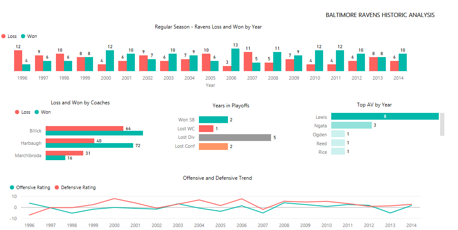Select the Lost Conf axis label
This screenshot has height=230, width=458.
coord(185,147)
